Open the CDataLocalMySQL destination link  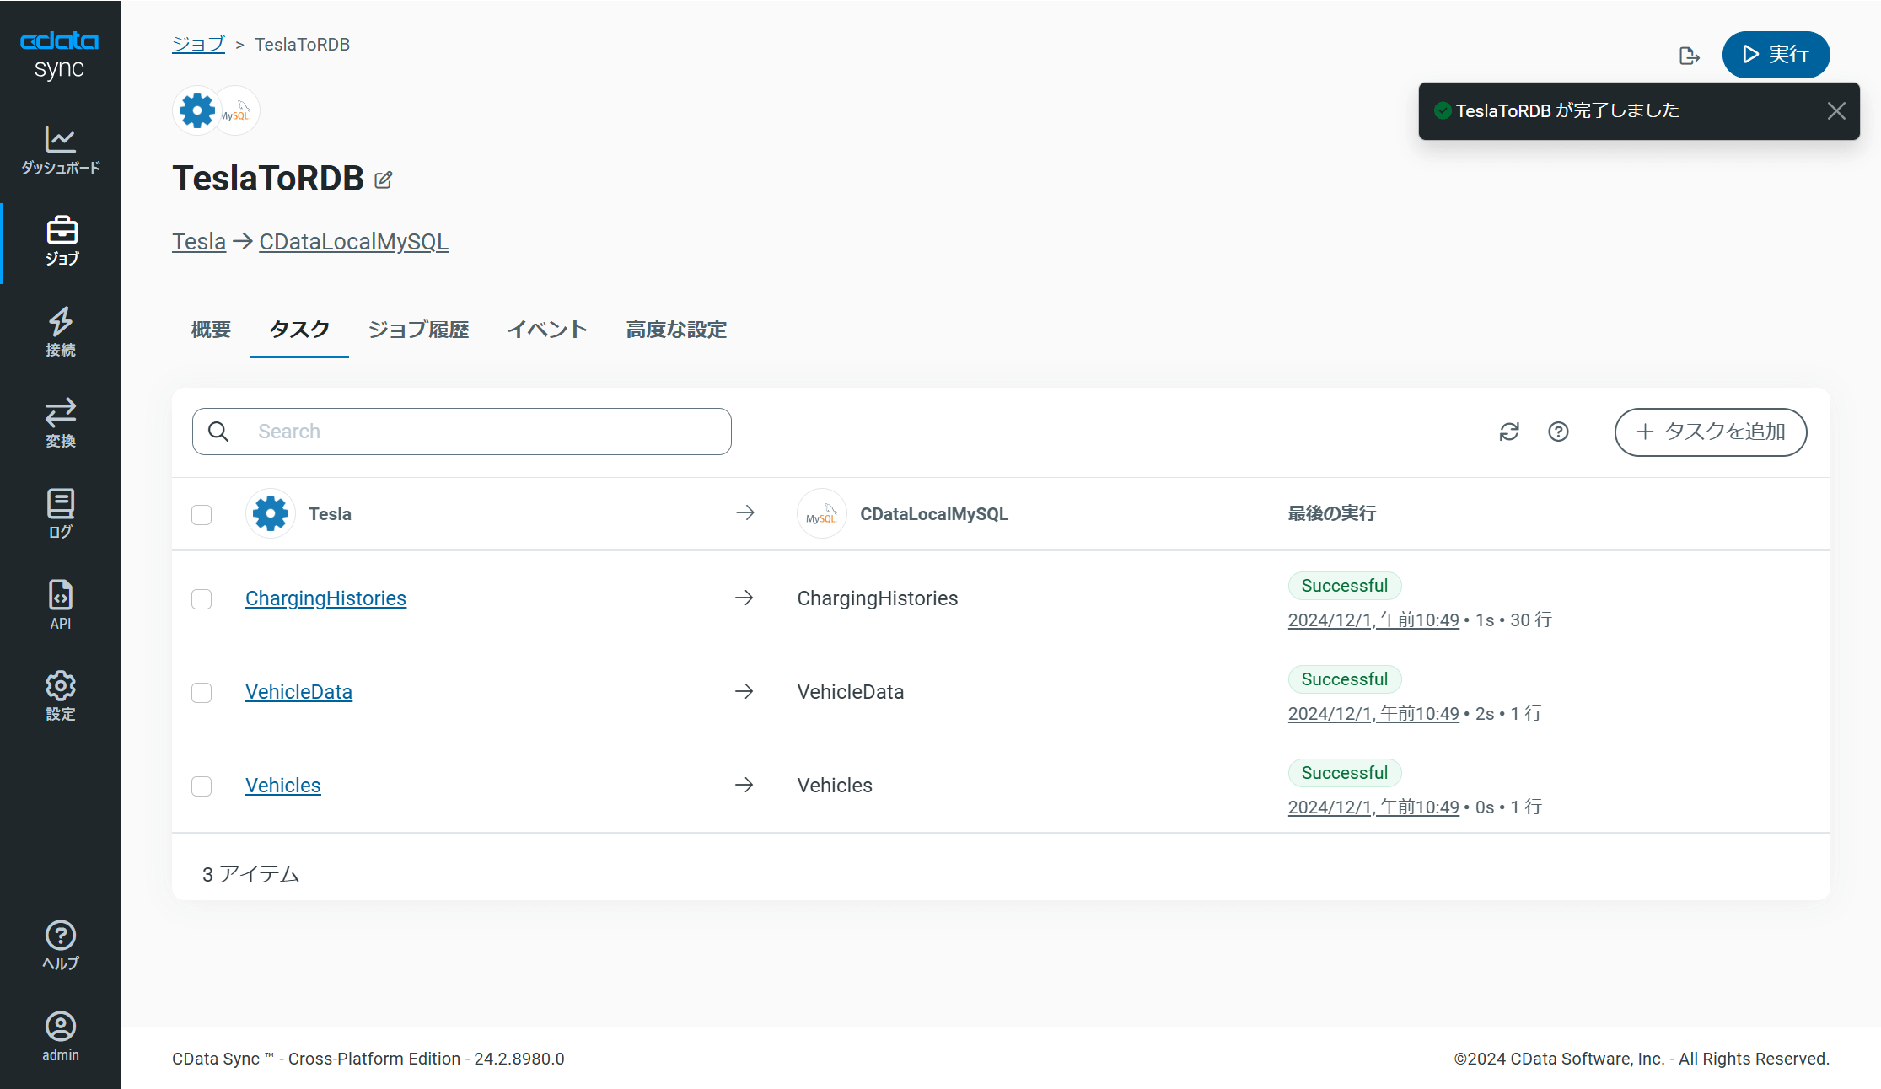[x=353, y=242]
